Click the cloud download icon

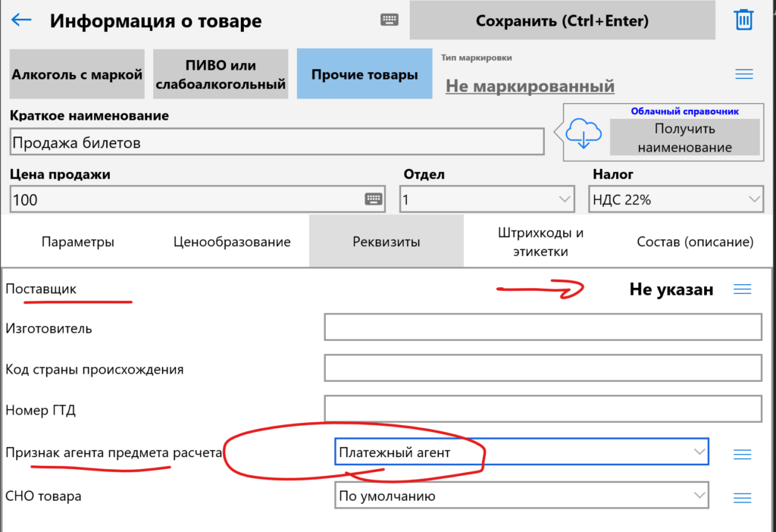[x=584, y=133]
